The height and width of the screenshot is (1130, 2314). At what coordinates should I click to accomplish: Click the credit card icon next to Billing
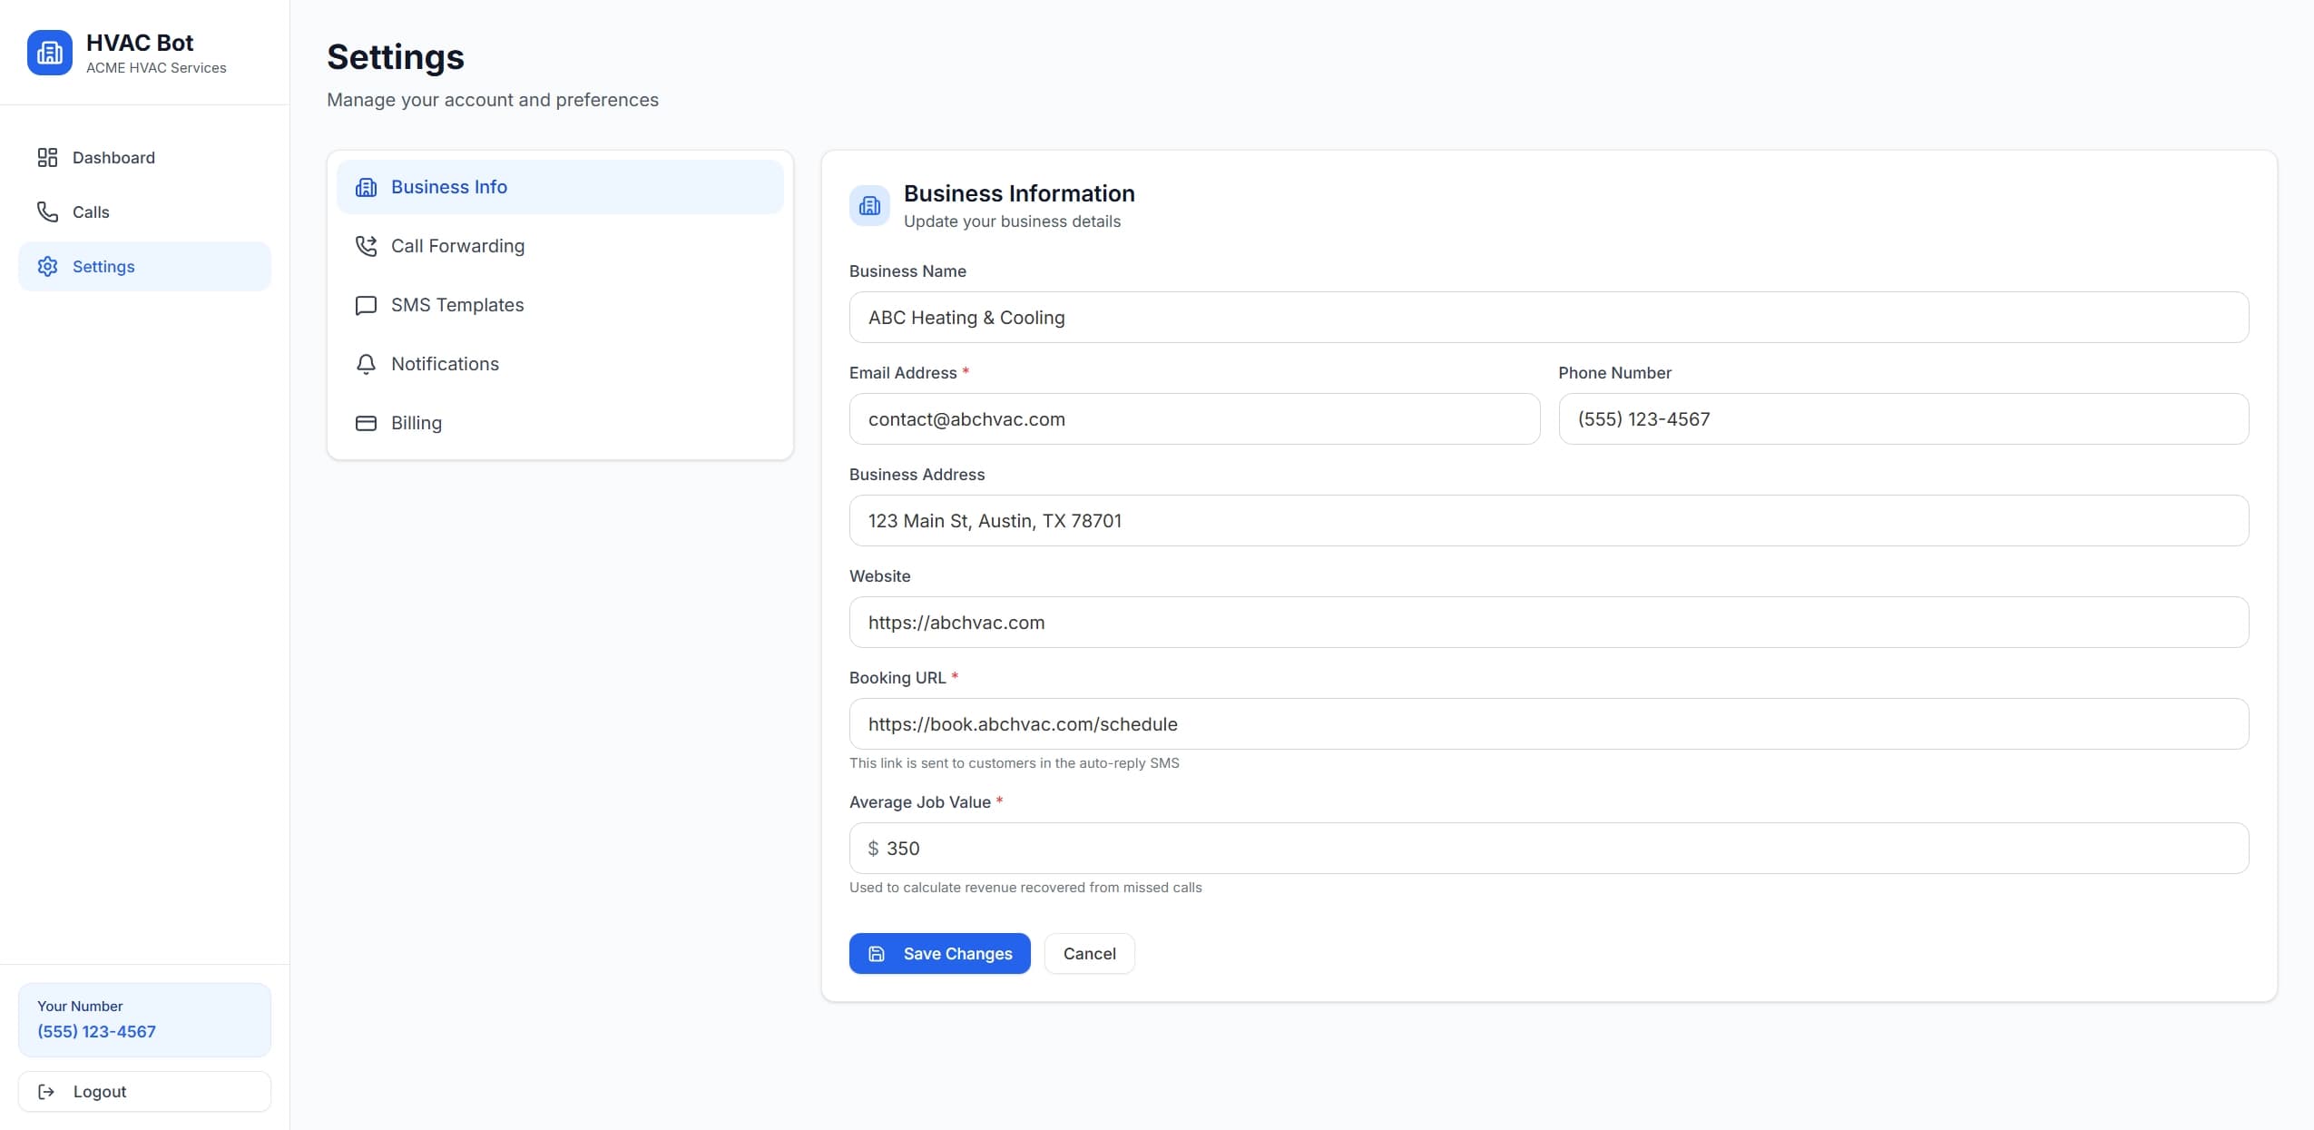coord(366,423)
